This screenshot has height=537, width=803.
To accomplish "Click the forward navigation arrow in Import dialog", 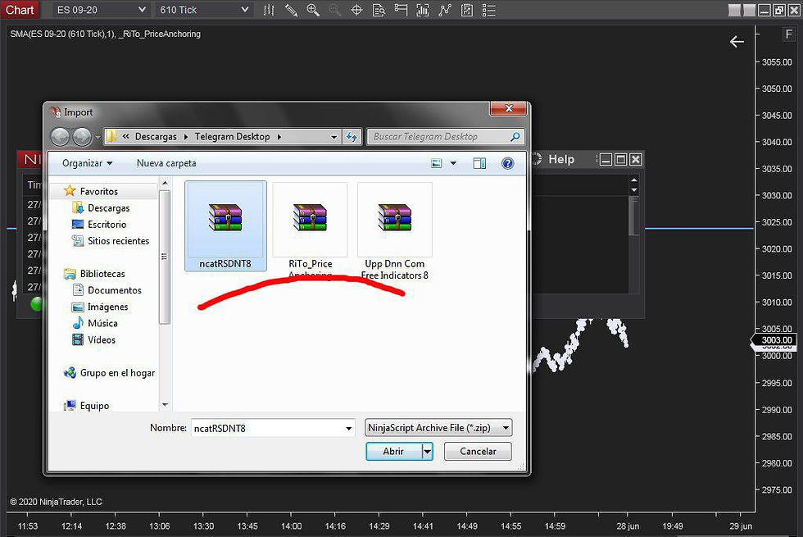I will tap(82, 137).
